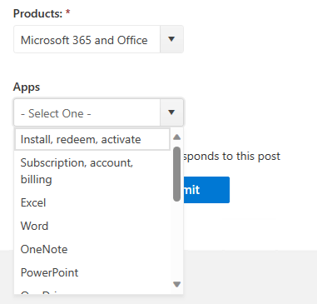Click the list scroll up arrow
This screenshot has height=304, width=317.
coord(176,137)
